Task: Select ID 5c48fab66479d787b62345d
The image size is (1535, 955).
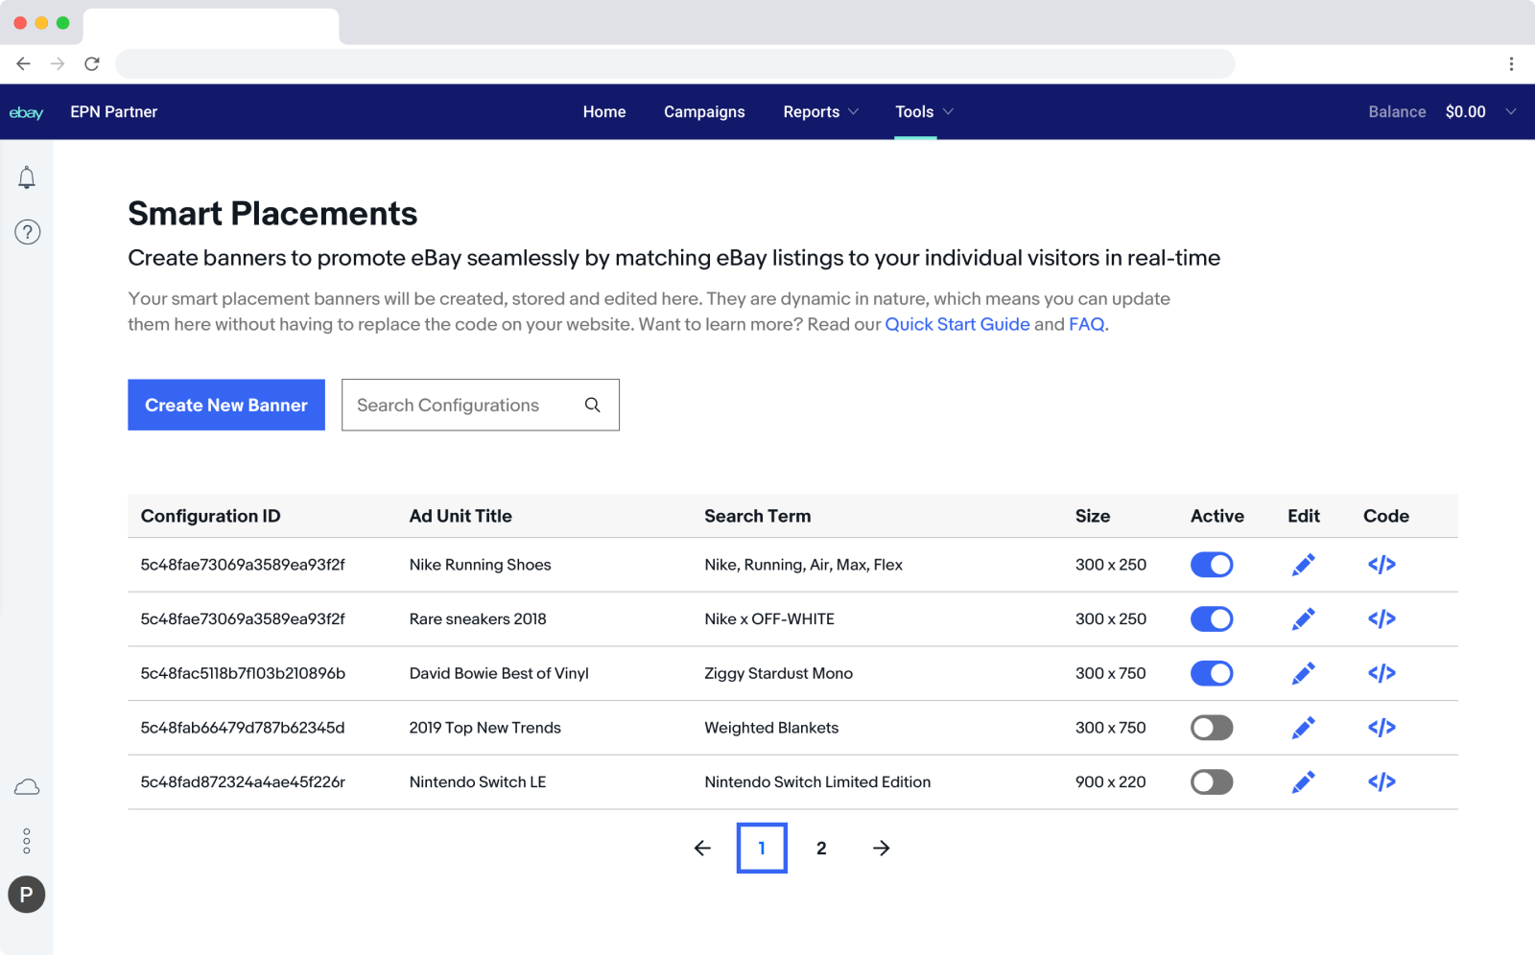Action: point(243,728)
